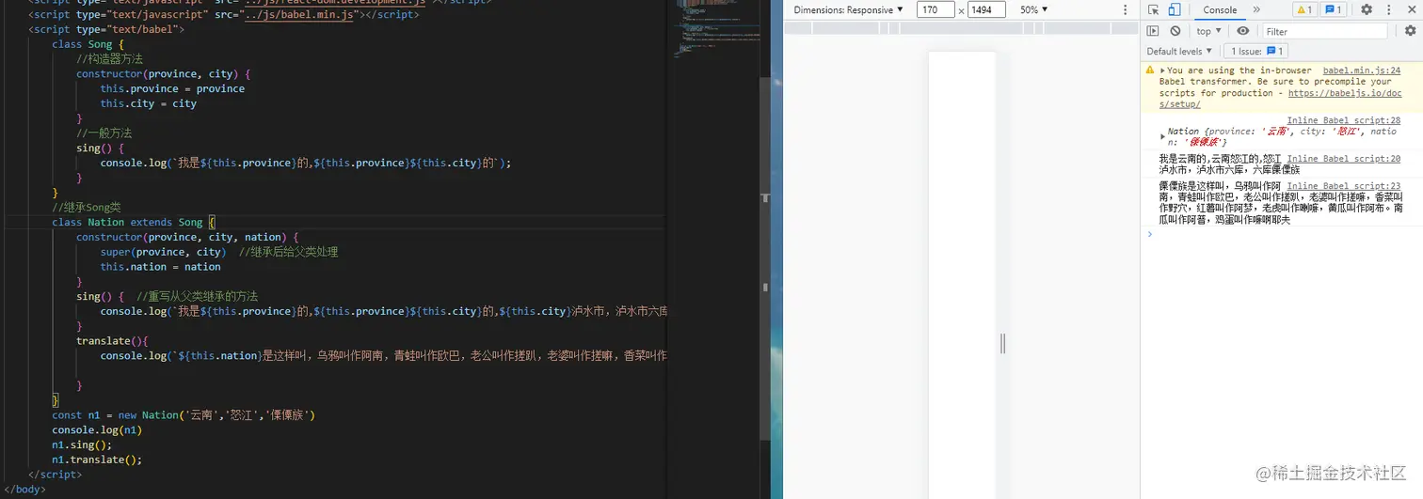Open babel.min.js:24 source link

pos(1361,70)
